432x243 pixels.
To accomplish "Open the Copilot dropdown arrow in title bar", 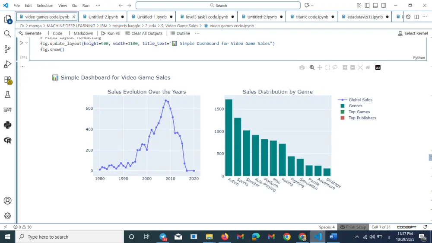I will (x=312, y=5).
